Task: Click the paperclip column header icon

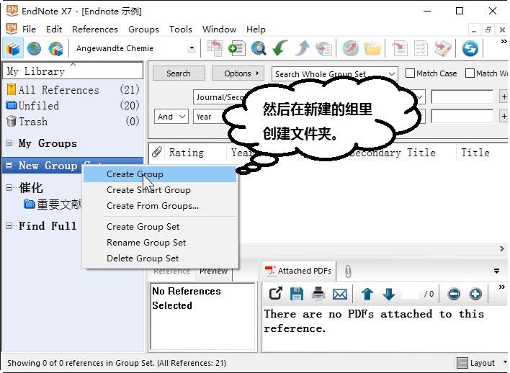Action: [157, 152]
